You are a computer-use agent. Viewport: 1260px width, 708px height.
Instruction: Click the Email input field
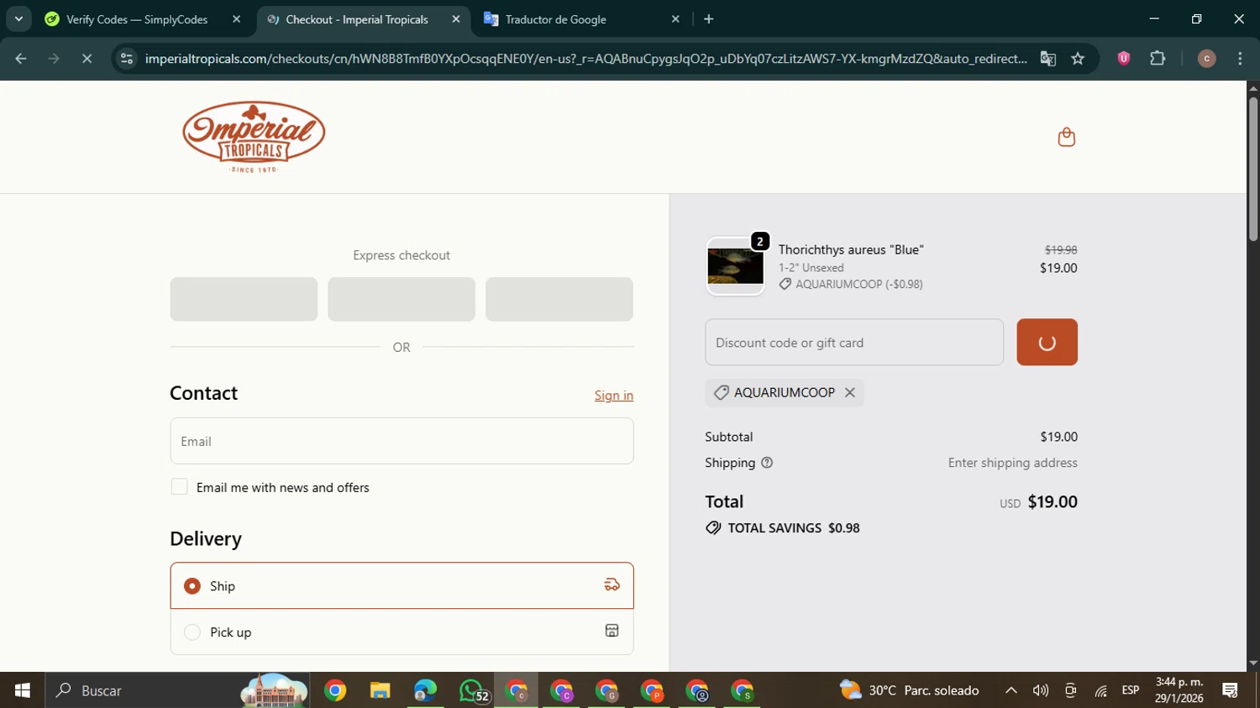[402, 441]
